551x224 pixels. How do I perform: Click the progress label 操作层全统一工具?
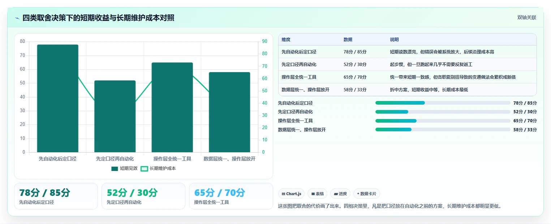(x=295, y=121)
